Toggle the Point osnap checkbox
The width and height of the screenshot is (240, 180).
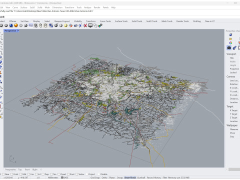point(12,174)
